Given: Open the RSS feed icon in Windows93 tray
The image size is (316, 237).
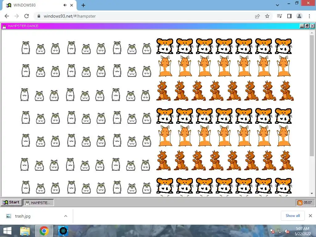Looking at the screenshot, I should click(x=300, y=202).
